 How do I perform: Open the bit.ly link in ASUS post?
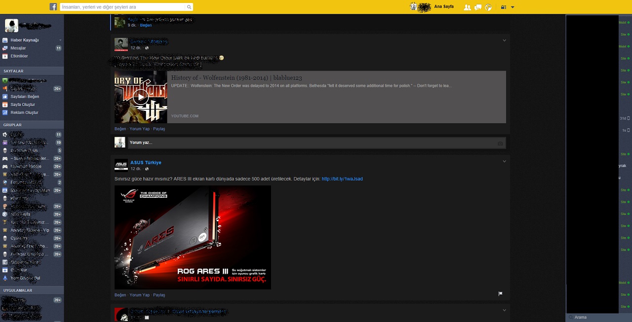click(342, 179)
